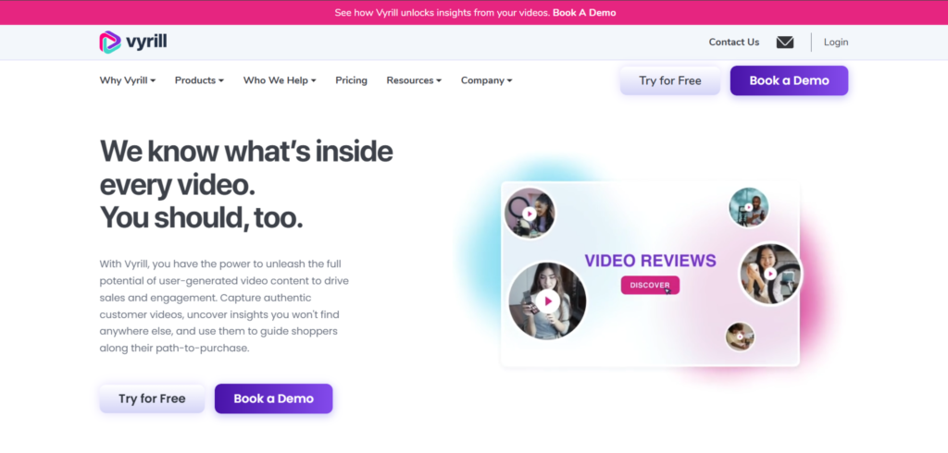Open the Contact Us link
The width and height of the screenshot is (948, 453).
(x=734, y=43)
